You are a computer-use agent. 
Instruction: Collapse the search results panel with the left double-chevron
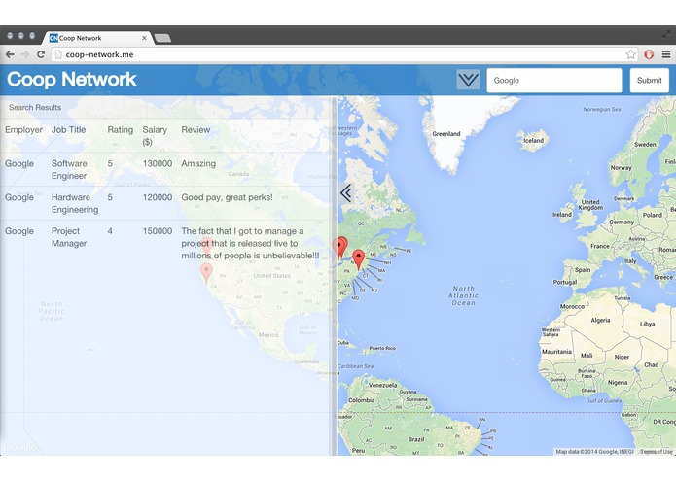346,193
